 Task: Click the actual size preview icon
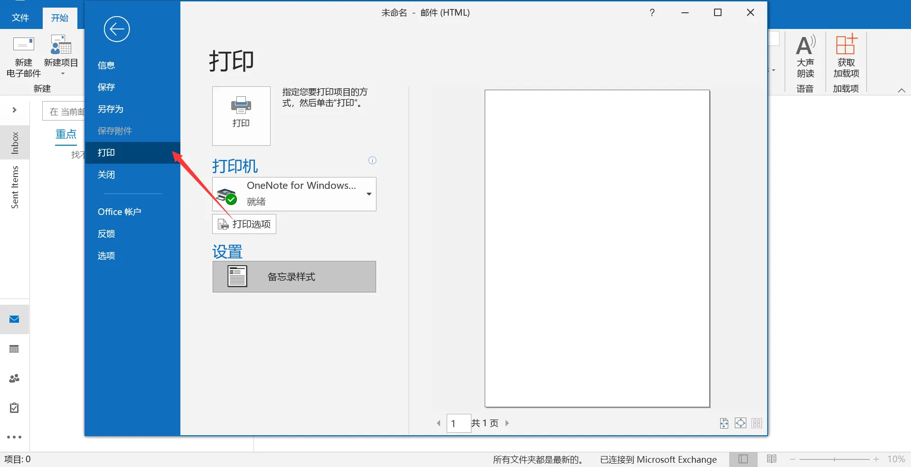724,423
